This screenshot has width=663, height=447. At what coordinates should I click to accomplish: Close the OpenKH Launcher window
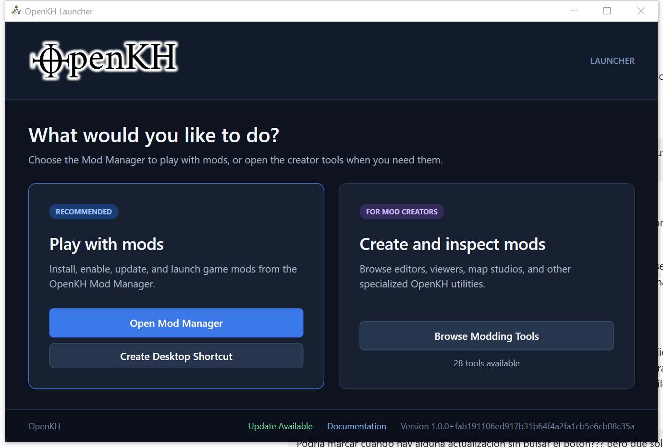pyautogui.click(x=641, y=11)
